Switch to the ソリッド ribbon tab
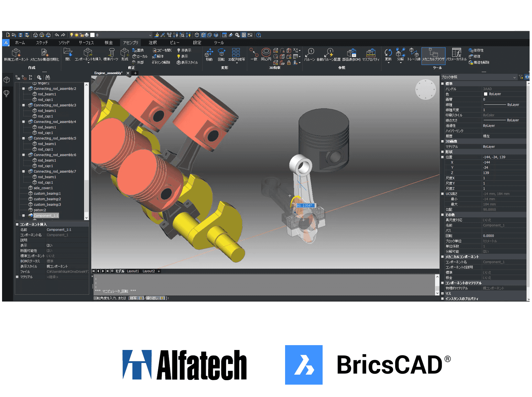The height and width of the screenshot is (397, 532). (x=64, y=43)
